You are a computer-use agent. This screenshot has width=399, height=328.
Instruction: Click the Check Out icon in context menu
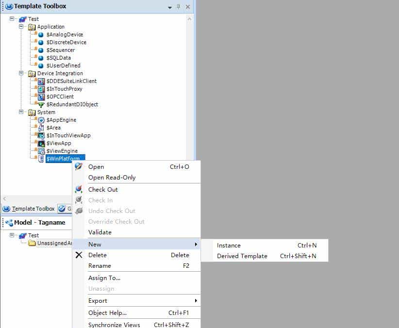(x=79, y=189)
